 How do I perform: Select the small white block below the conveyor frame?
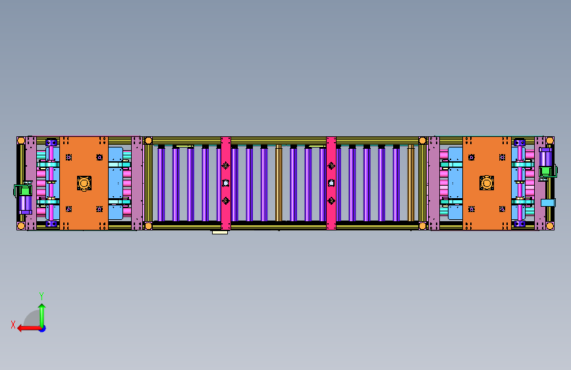pyautogui.click(x=220, y=232)
